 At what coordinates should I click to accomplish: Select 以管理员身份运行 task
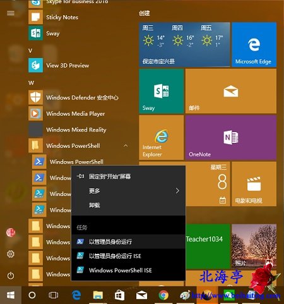coord(128,241)
